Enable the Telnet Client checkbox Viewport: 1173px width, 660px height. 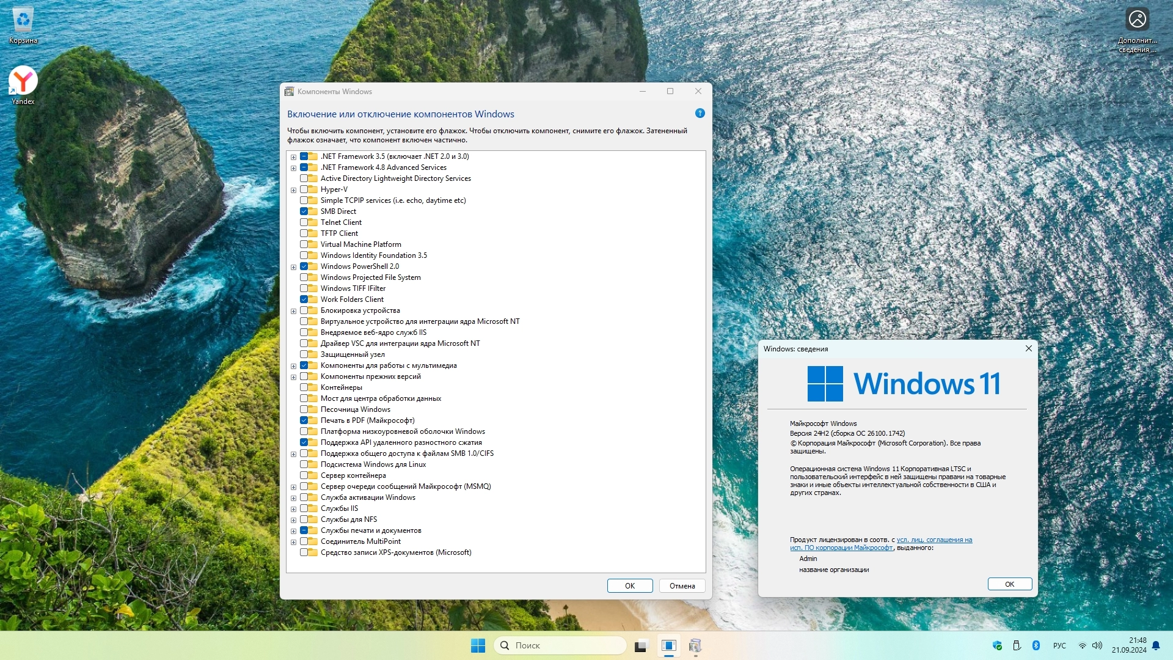304,222
